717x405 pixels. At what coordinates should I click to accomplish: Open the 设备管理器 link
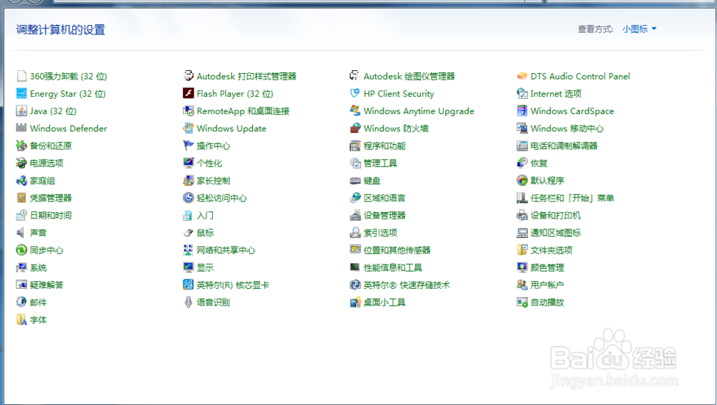[384, 215]
